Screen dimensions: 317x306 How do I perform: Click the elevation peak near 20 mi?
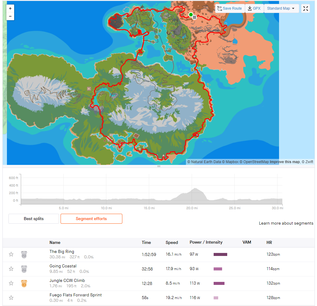click(195, 188)
